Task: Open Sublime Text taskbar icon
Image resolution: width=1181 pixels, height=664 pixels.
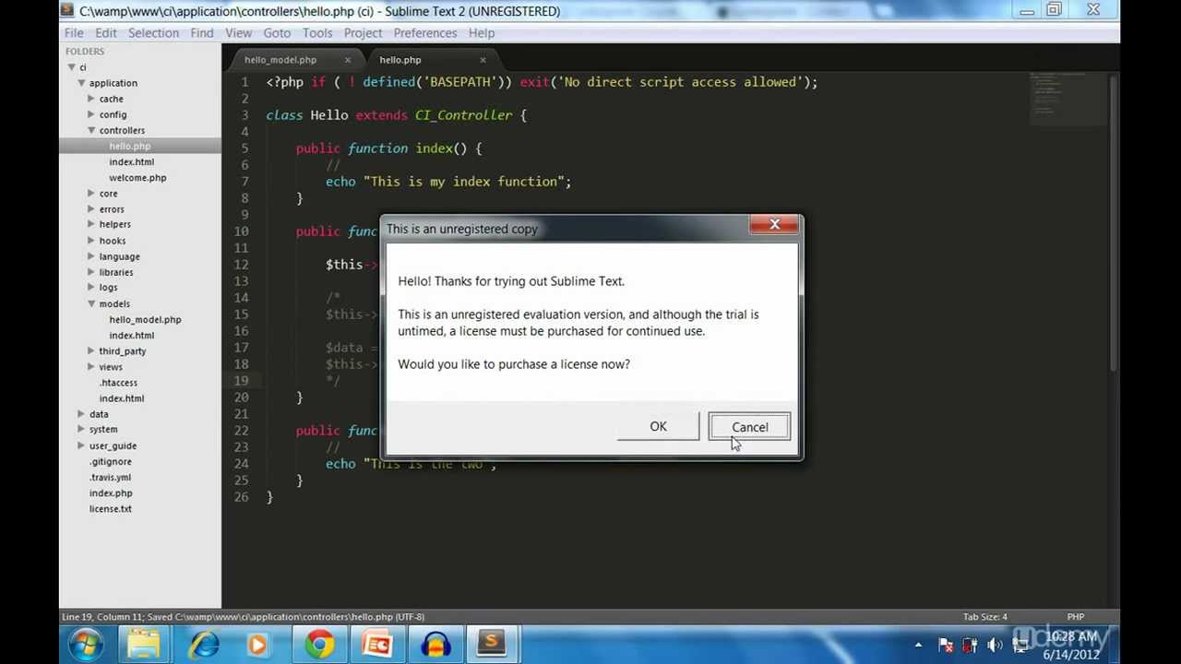Action: pyautogui.click(x=491, y=643)
